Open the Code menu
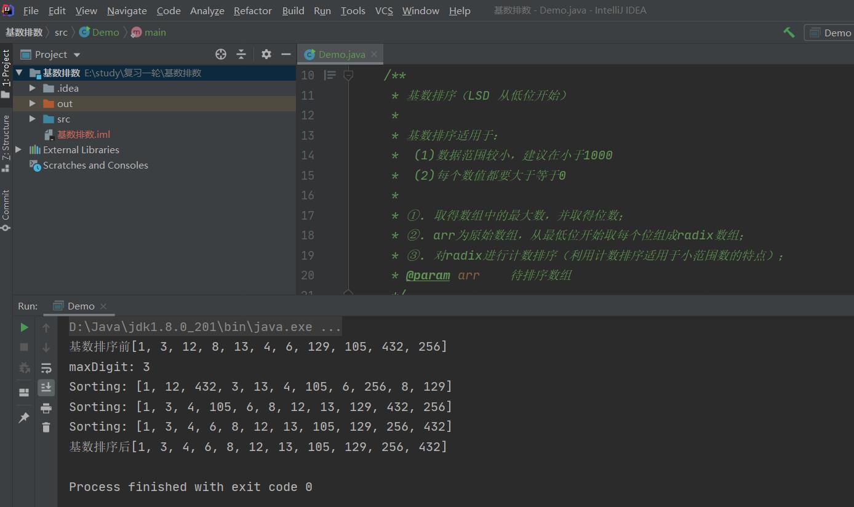 click(169, 10)
